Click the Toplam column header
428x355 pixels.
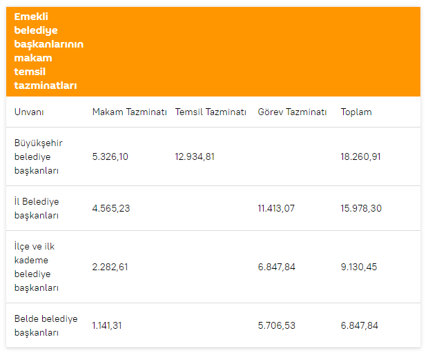(356, 112)
